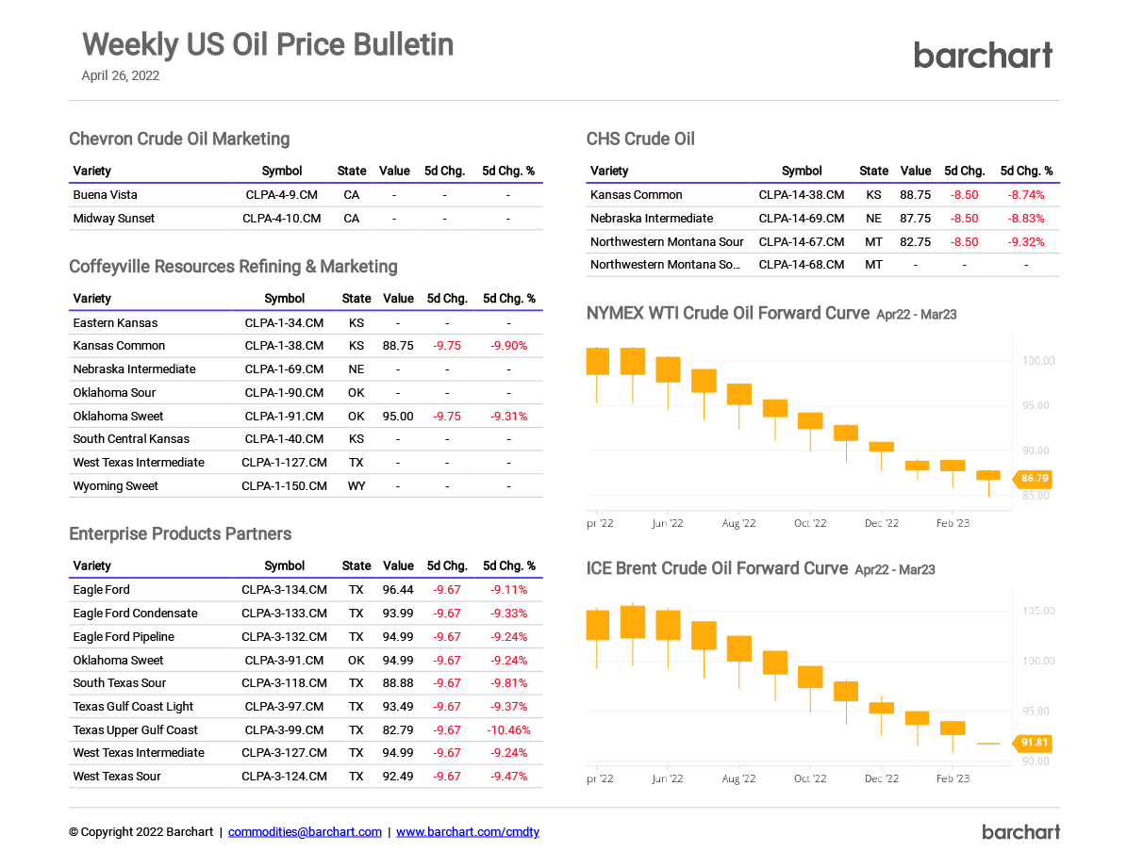Image resolution: width=1127 pixels, height=868 pixels.
Task: Click the CLPA-14-38.CM symbol
Action: point(802,195)
